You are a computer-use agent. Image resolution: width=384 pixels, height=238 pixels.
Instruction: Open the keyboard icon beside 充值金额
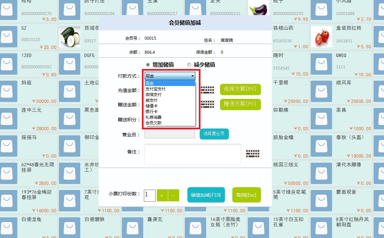[x=208, y=90]
